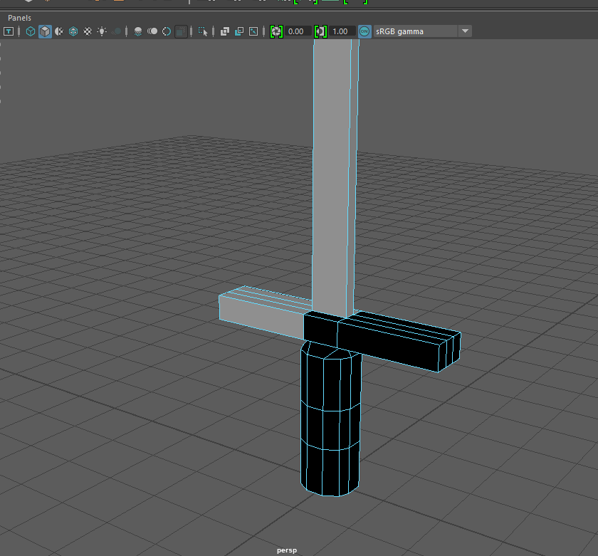Image resolution: width=598 pixels, height=556 pixels.
Task: Enable smooth shade all display
Action: click(45, 31)
